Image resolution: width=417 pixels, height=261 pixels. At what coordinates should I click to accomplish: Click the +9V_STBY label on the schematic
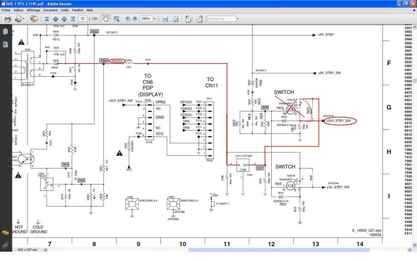point(326,35)
